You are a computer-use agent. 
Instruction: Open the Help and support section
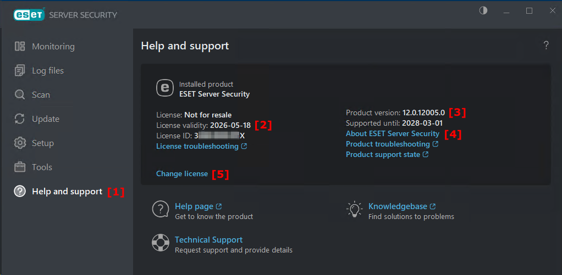tap(67, 192)
